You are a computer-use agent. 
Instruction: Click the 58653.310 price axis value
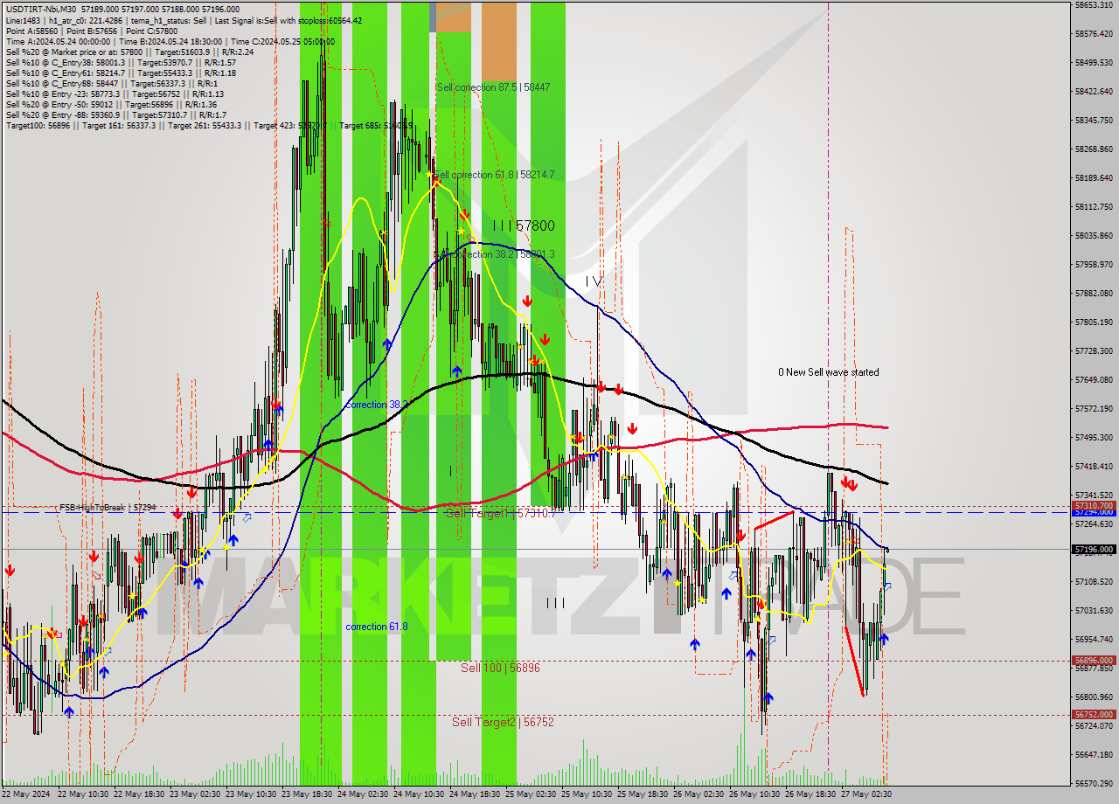tap(1094, 5)
